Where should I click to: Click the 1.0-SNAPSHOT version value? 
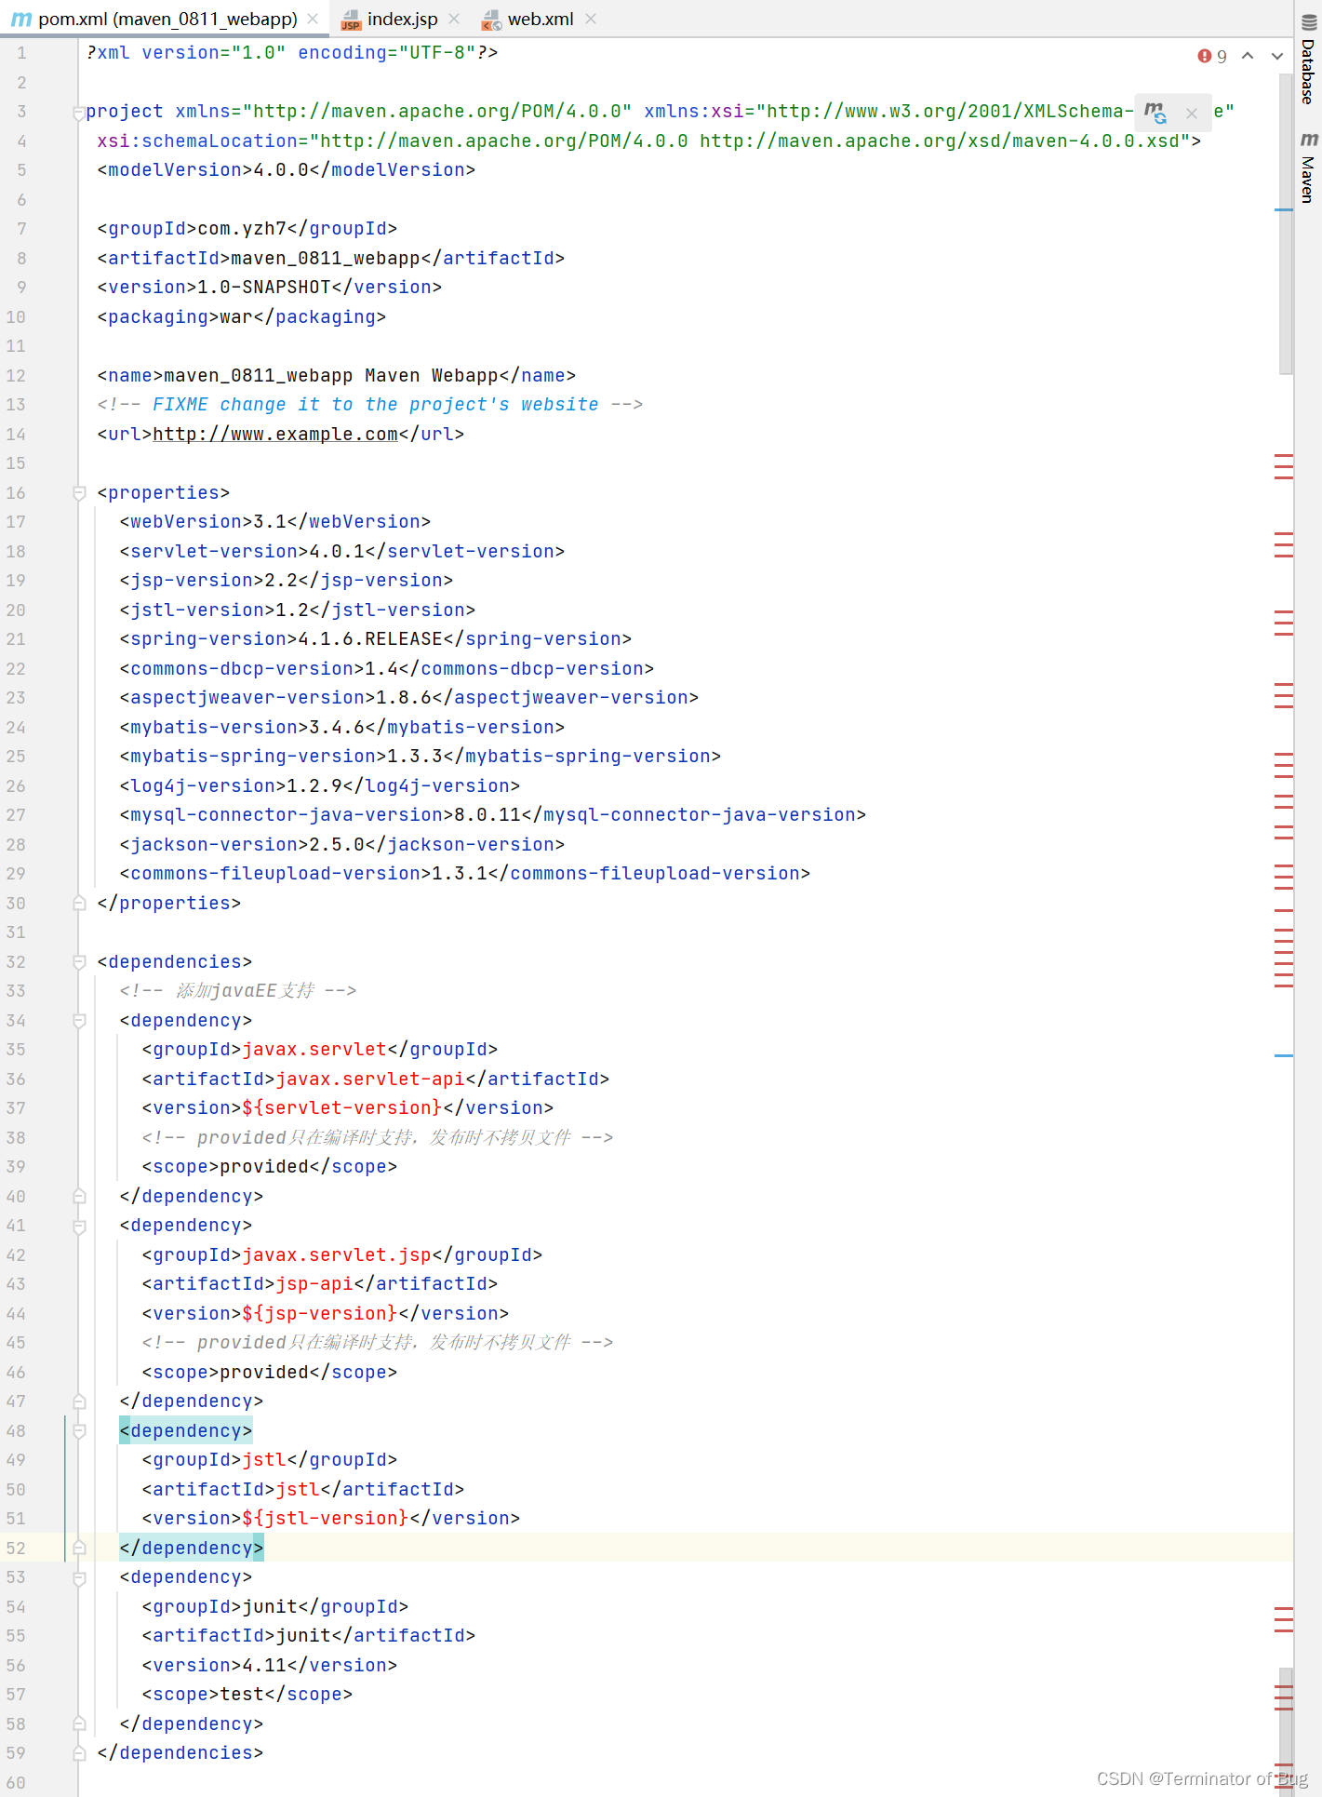[264, 288]
